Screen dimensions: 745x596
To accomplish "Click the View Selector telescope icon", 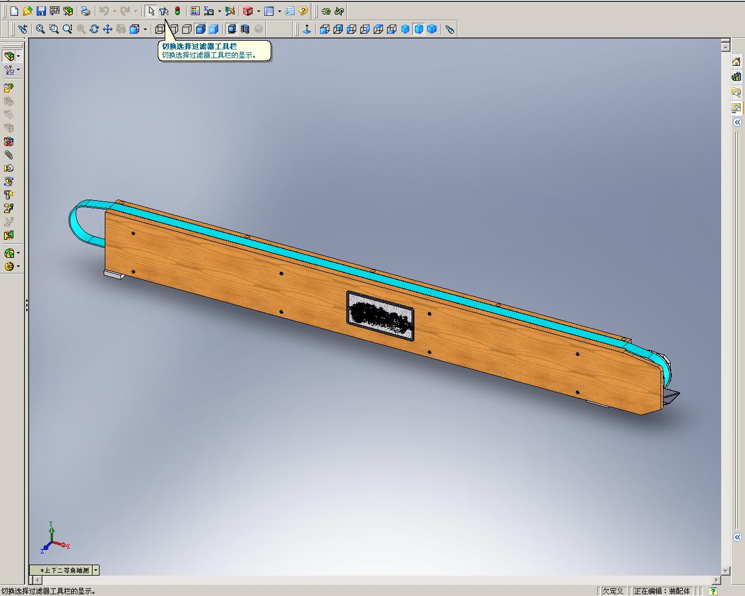I will 450,29.
